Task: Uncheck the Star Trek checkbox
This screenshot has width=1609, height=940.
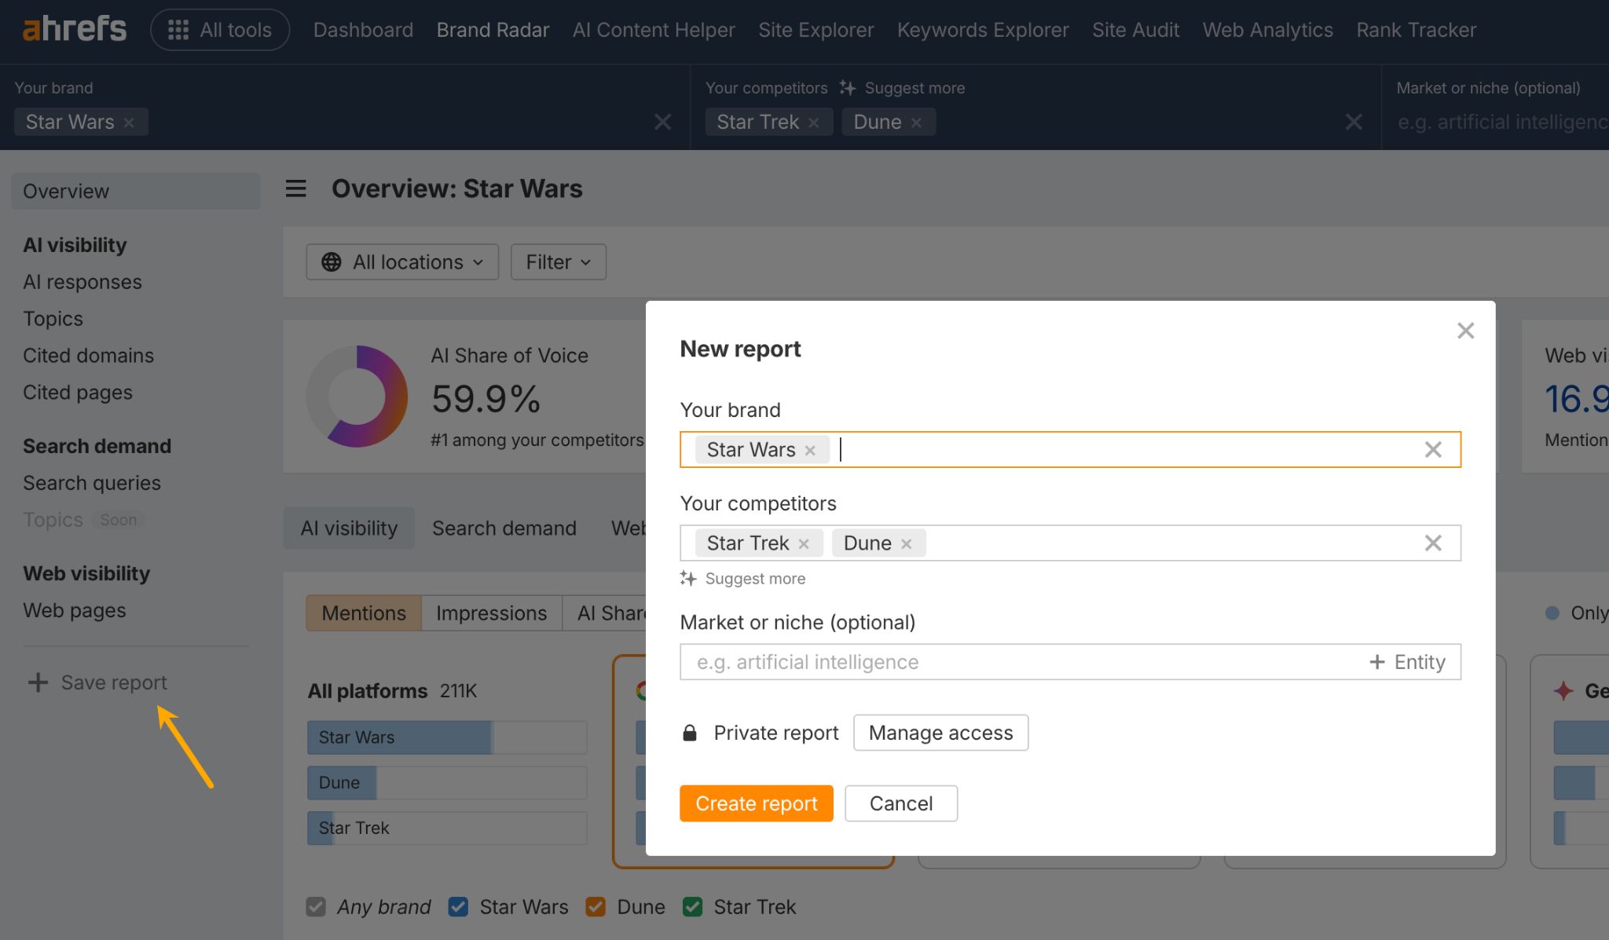Action: (x=692, y=906)
